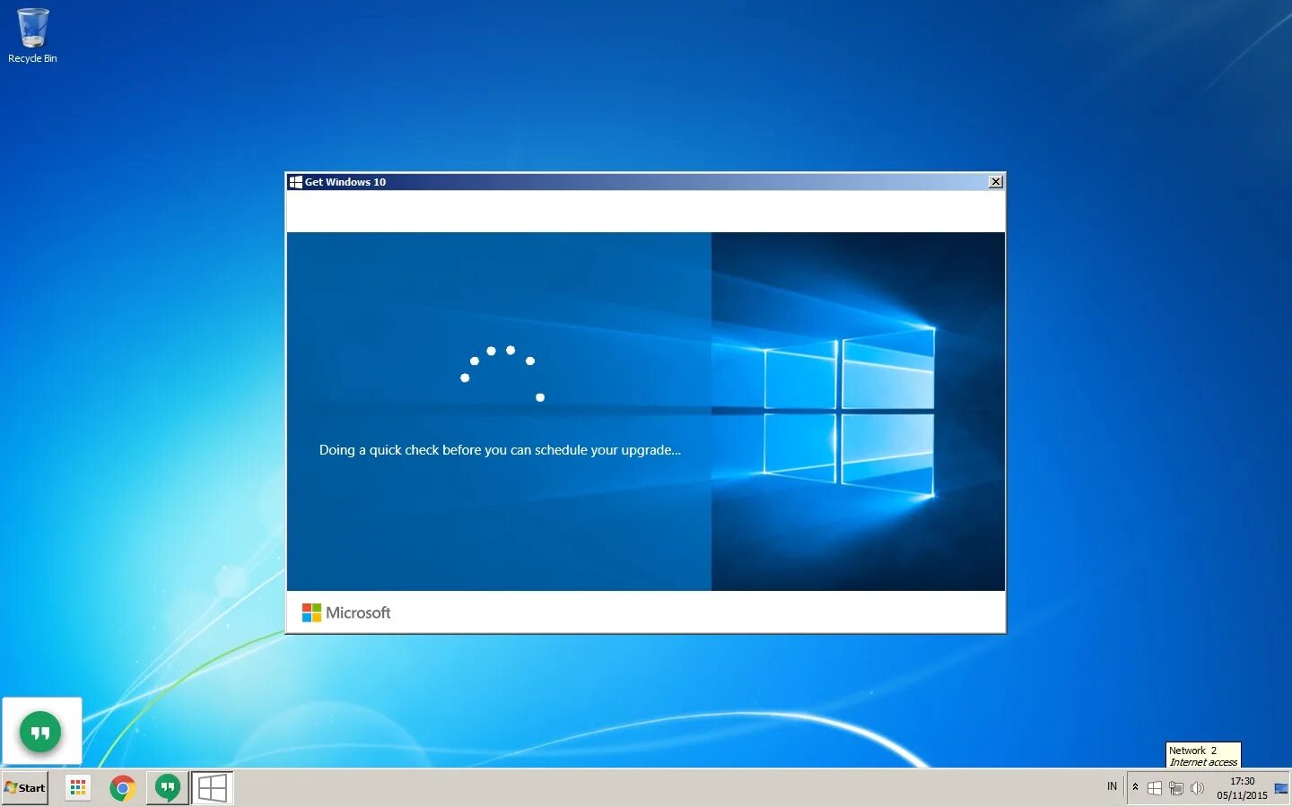Click the Windows 10 logo hero image
1292x807 pixels.
(x=858, y=412)
